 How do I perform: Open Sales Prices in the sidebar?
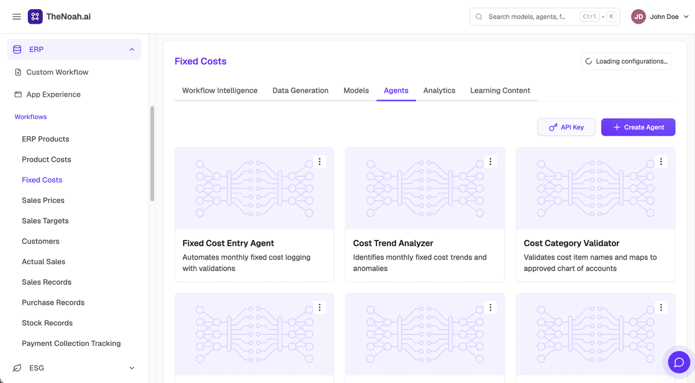pos(43,200)
